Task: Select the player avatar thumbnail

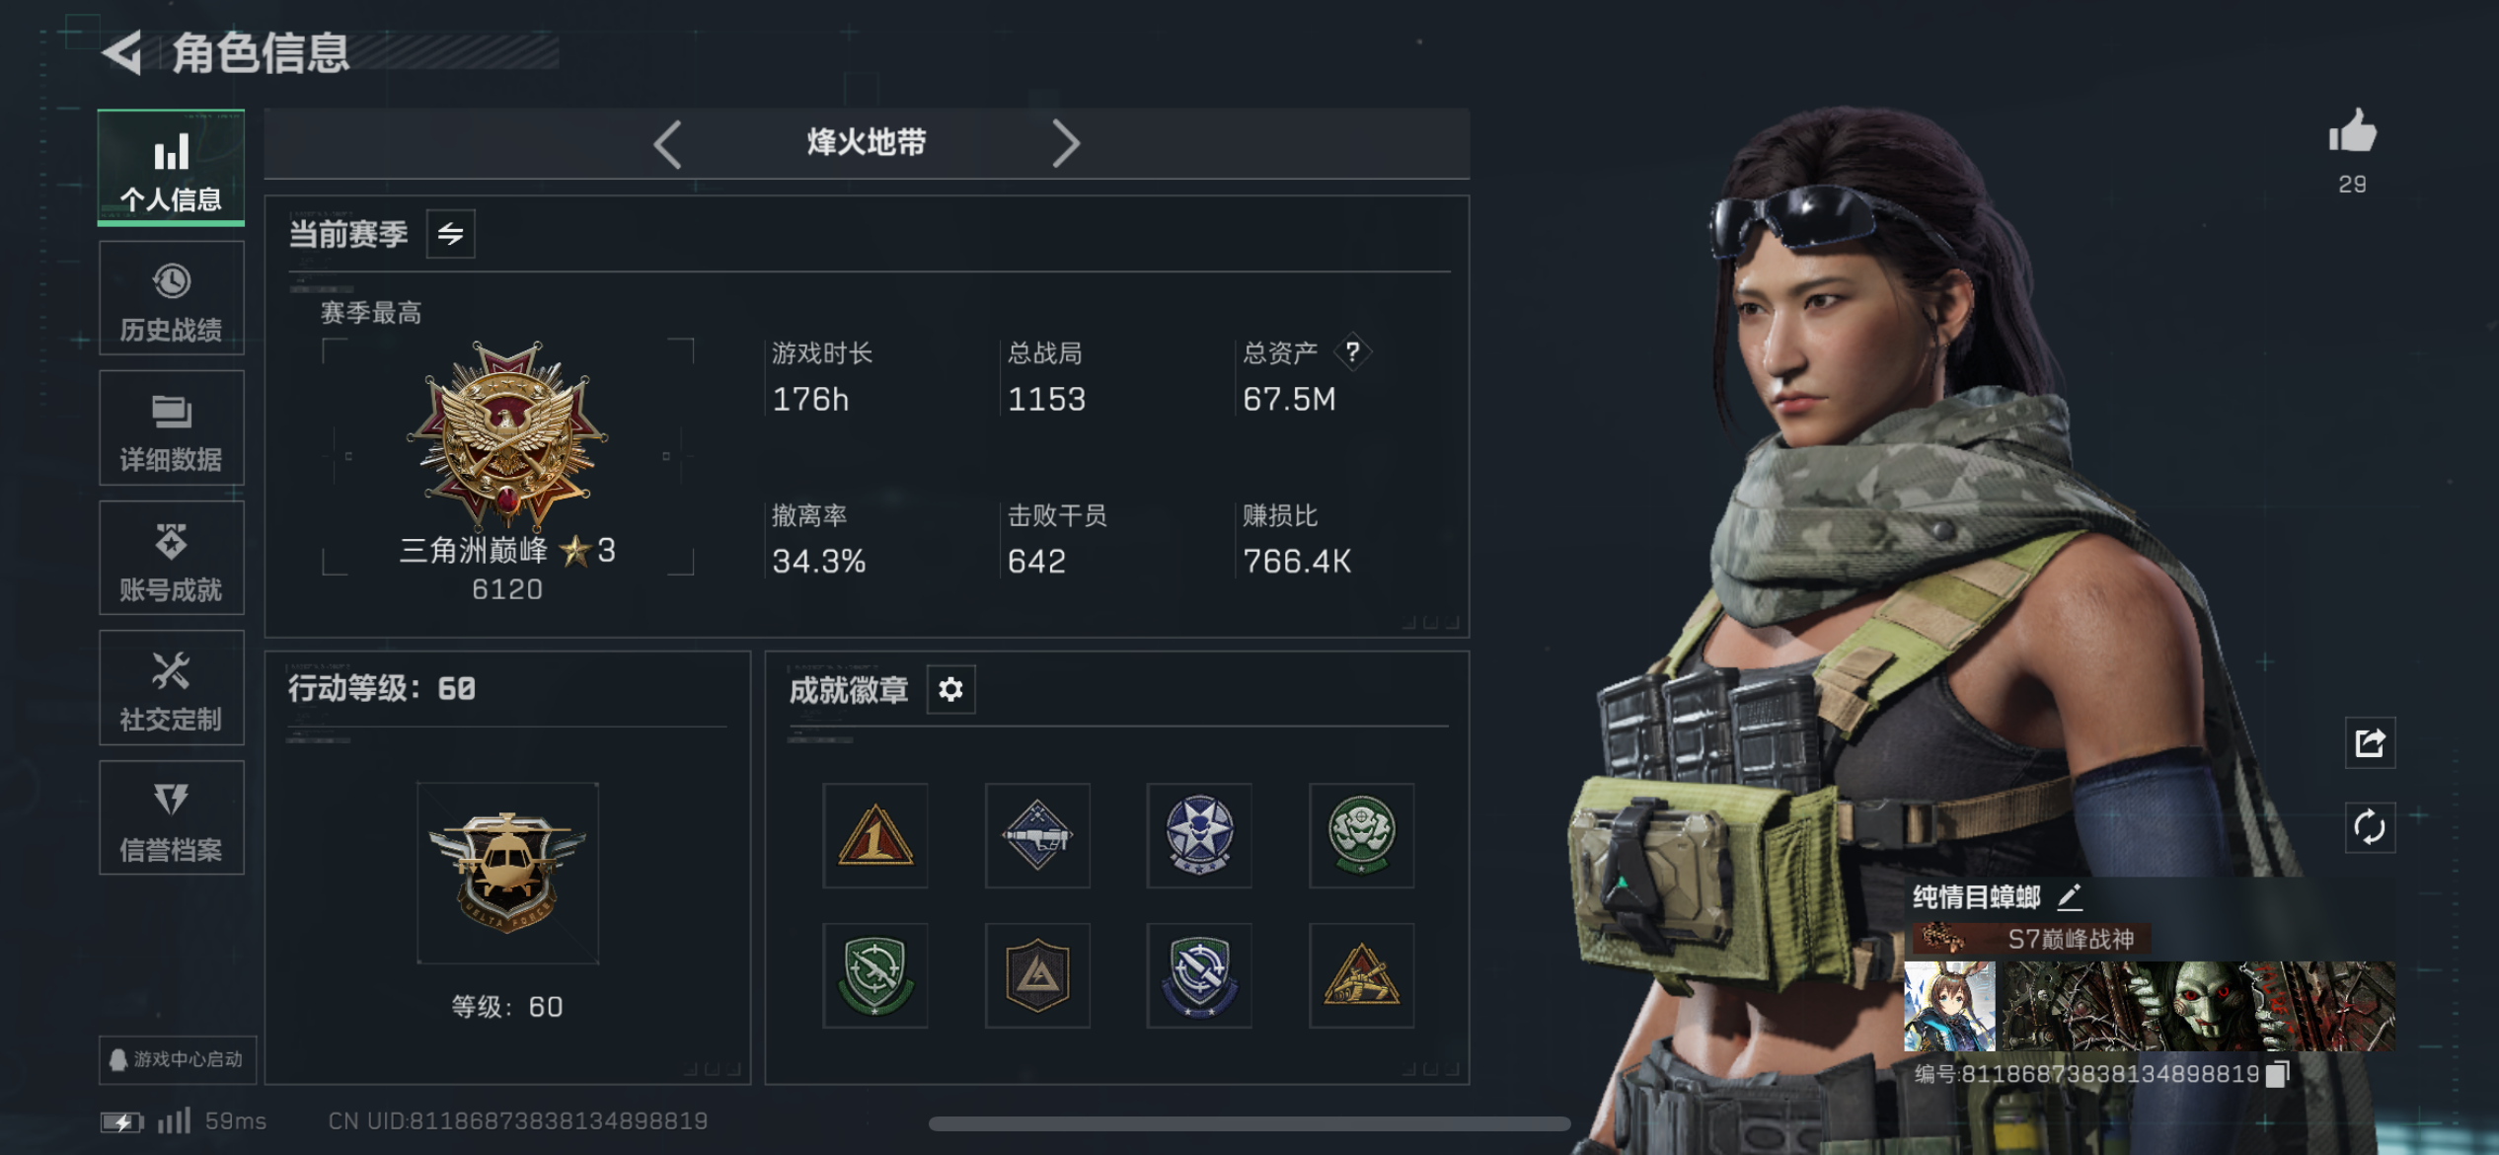Action: click(1949, 1006)
